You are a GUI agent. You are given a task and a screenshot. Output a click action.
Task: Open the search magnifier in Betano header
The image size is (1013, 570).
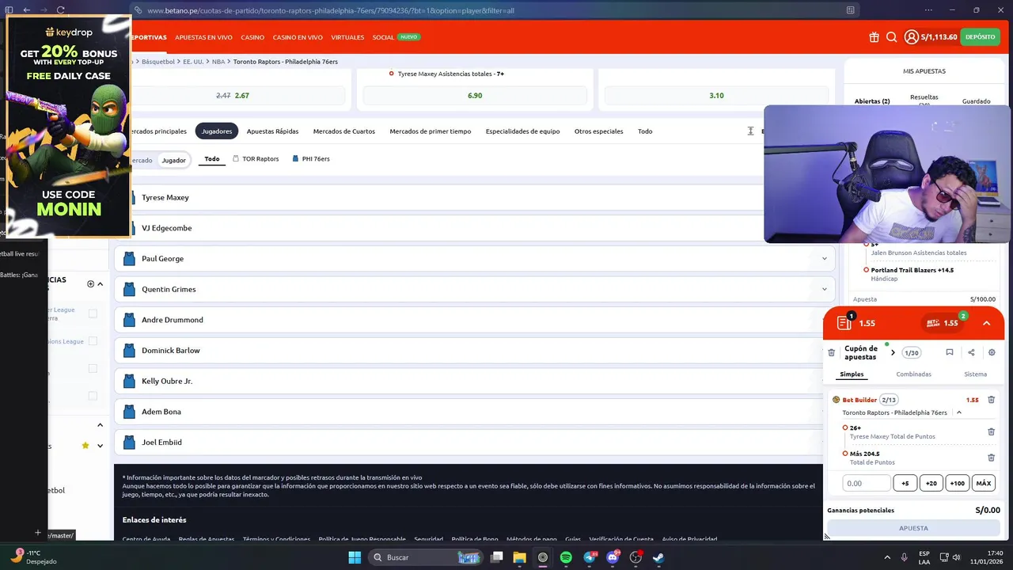click(891, 37)
